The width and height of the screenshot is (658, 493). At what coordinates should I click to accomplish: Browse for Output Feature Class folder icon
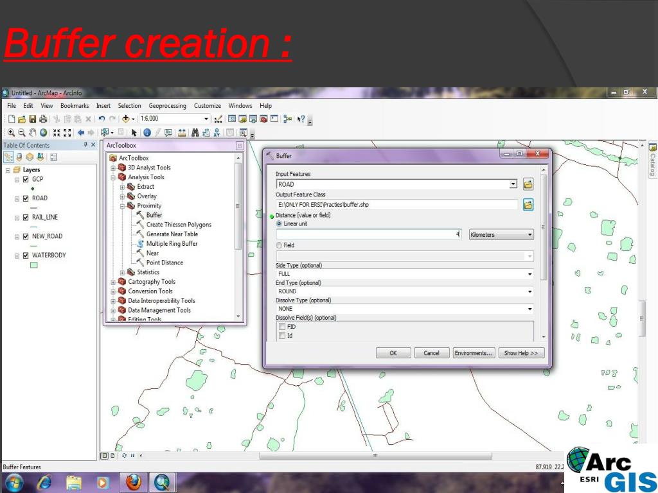coord(528,205)
